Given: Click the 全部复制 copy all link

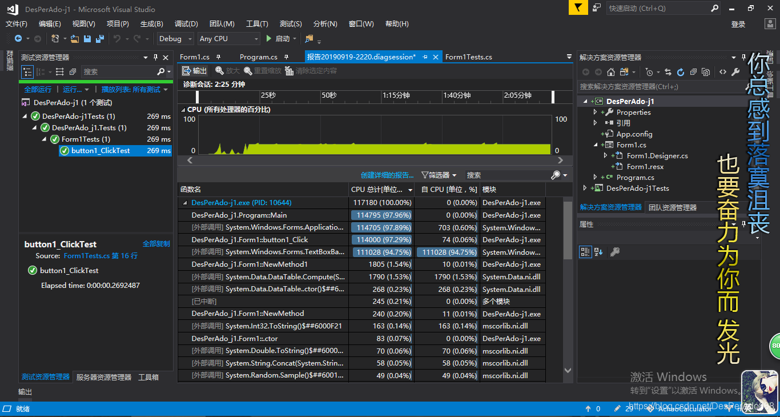Looking at the screenshot, I should coord(156,243).
